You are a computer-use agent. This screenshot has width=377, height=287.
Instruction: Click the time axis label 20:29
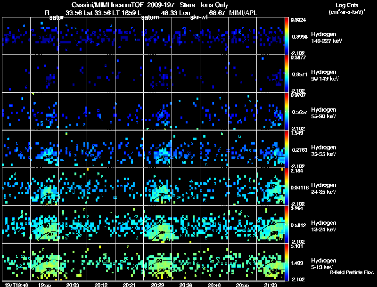point(157,285)
